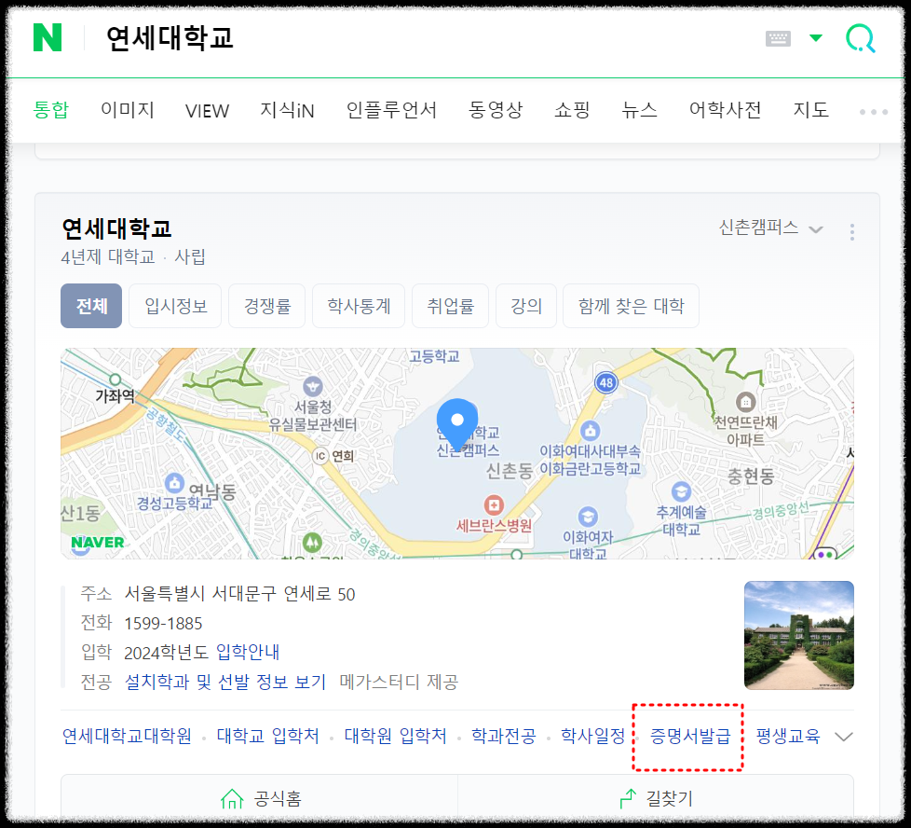Image resolution: width=911 pixels, height=828 pixels.
Task: Select the 입시정보 filter button
Action: [x=175, y=306]
